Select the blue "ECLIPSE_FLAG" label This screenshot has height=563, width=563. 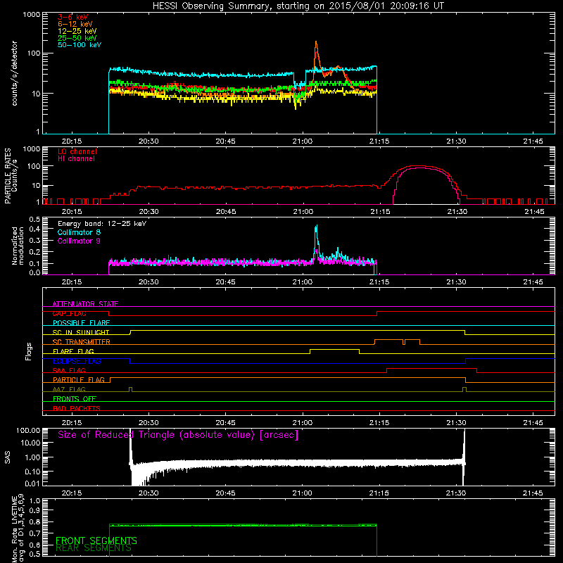point(77,361)
